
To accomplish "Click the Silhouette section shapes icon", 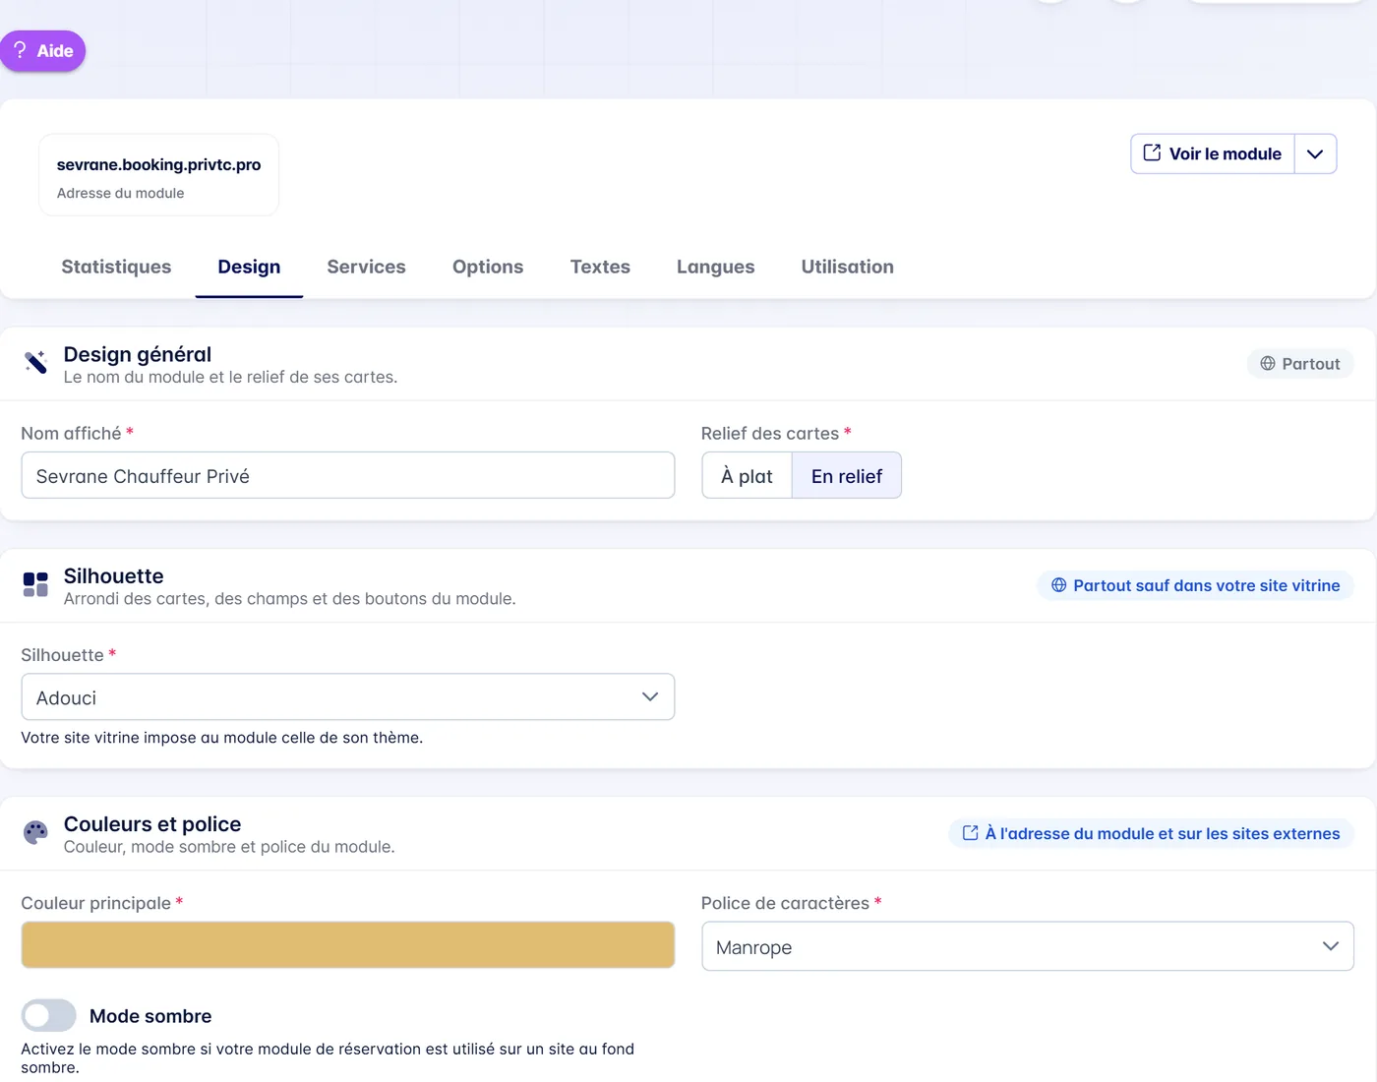I will pos(35,584).
